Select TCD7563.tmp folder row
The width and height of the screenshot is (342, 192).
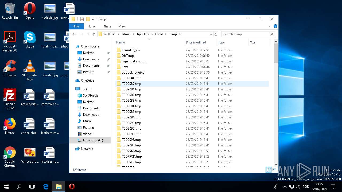[x=192, y=151]
